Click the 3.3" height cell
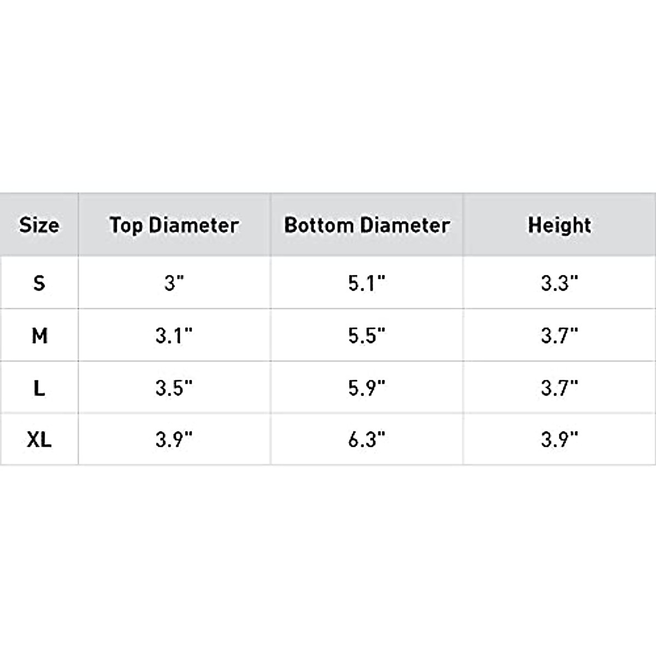 559,283
